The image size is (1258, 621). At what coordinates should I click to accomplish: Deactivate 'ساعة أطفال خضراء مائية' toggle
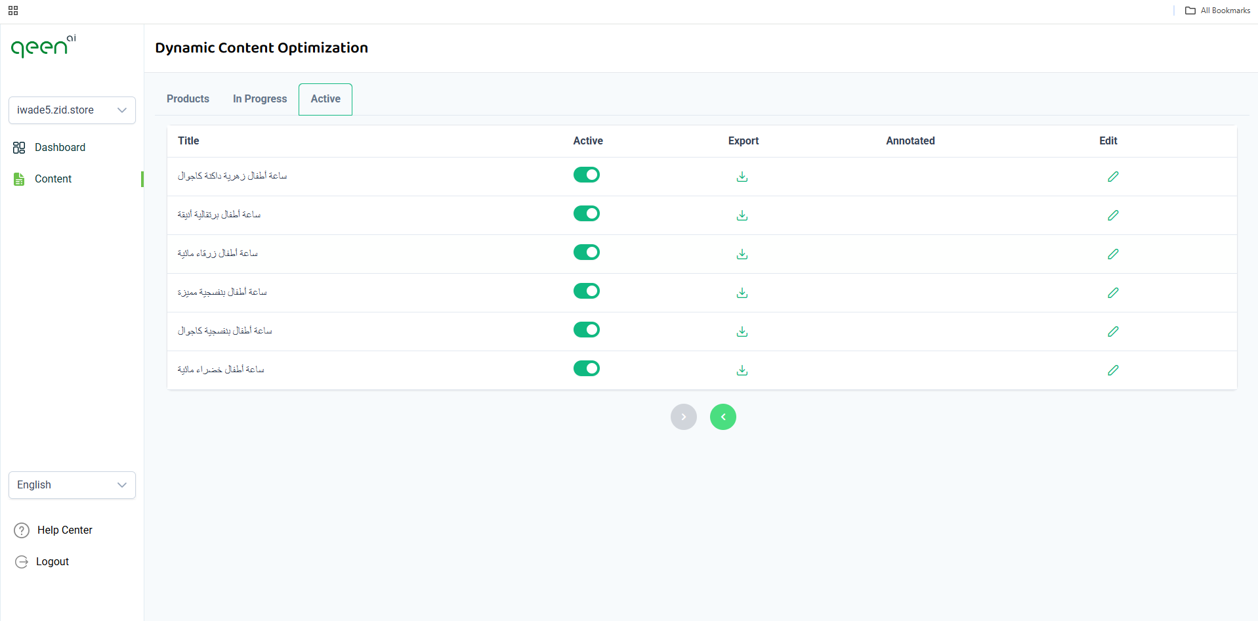click(587, 368)
